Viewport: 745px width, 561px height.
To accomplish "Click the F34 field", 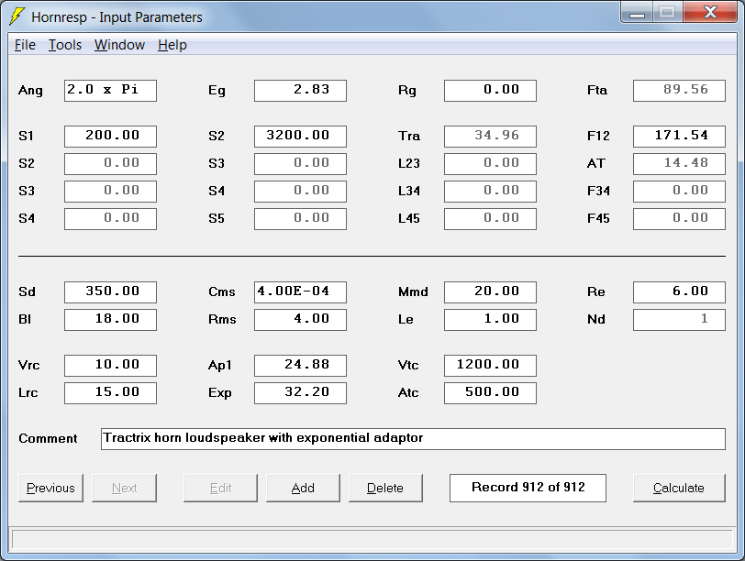I will (679, 192).
